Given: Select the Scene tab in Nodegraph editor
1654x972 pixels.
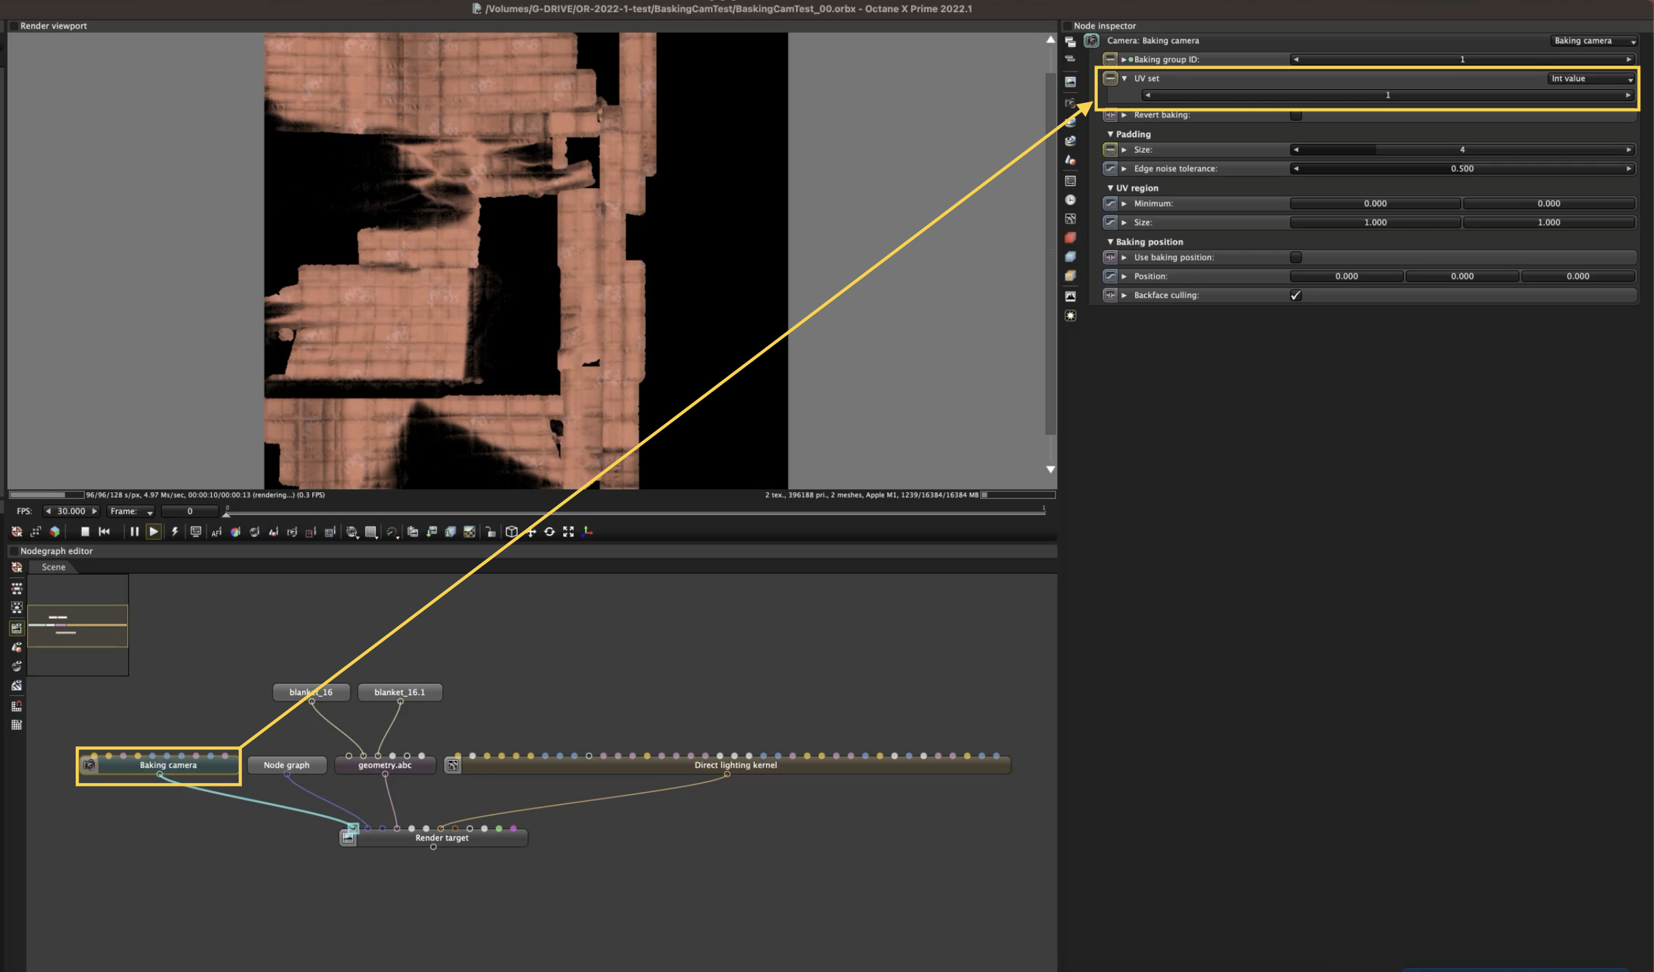Looking at the screenshot, I should click(x=53, y=567).
